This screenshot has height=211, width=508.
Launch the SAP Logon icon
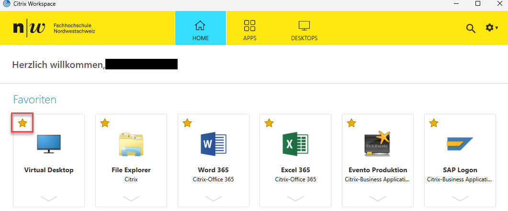(x=460, y=144)
